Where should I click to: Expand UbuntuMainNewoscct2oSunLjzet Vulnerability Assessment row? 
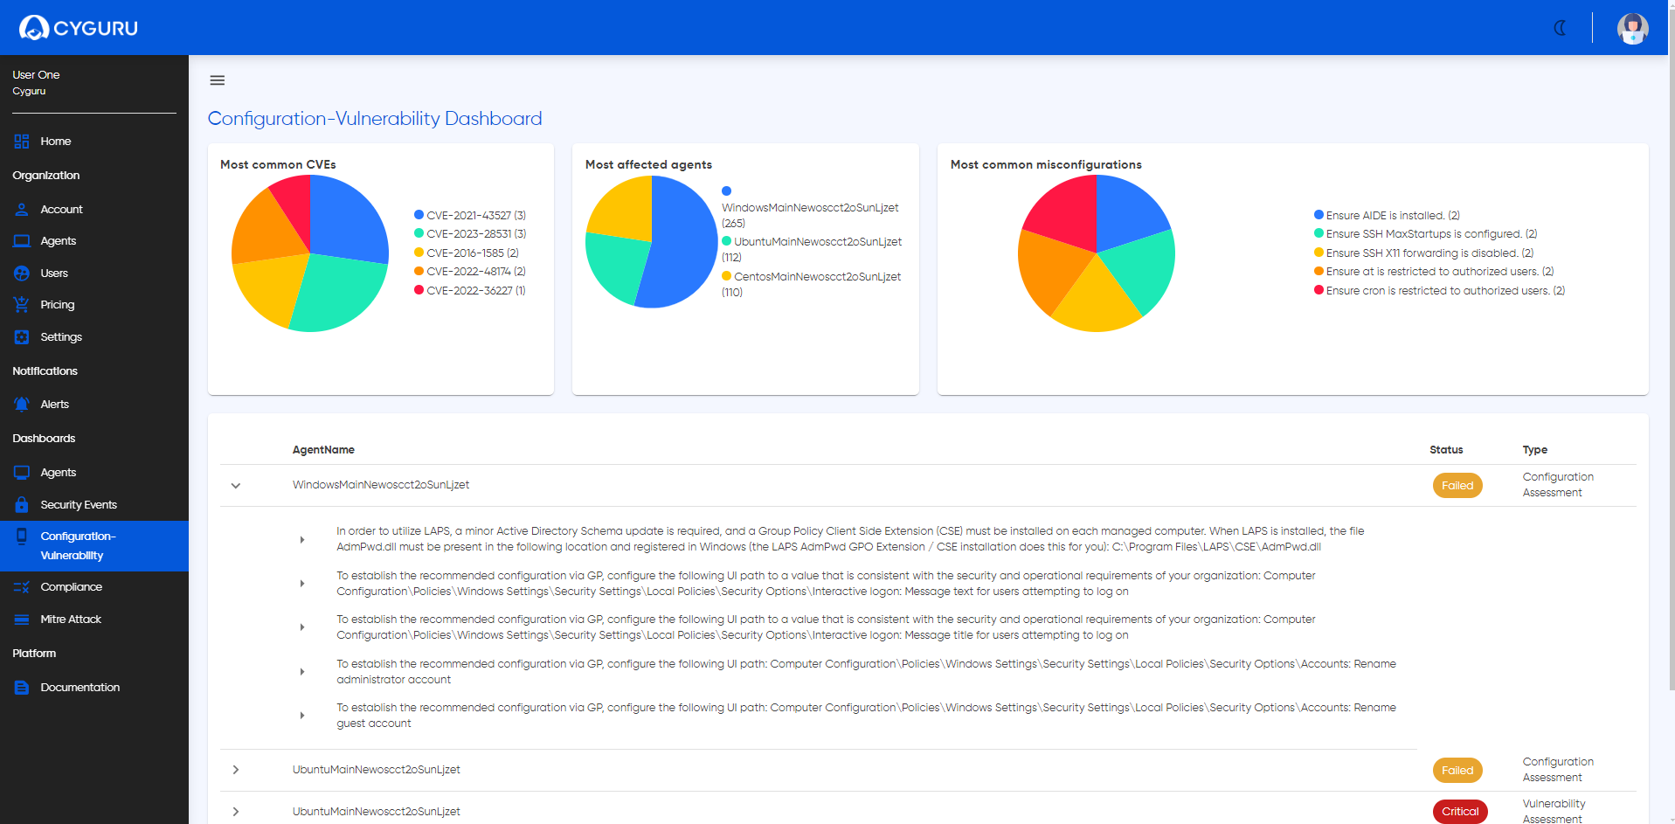pos(236,812)
